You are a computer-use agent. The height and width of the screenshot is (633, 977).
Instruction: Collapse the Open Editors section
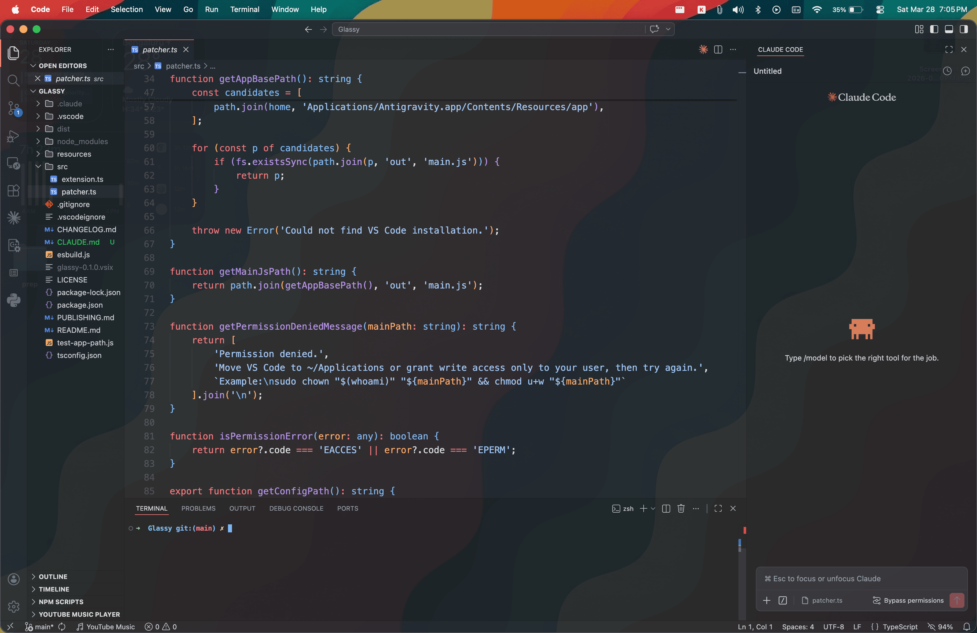pyautogui.click(x=34, y=66)
